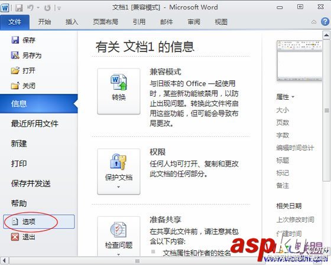Open Word 选项 settings

(x=39, y=221)
